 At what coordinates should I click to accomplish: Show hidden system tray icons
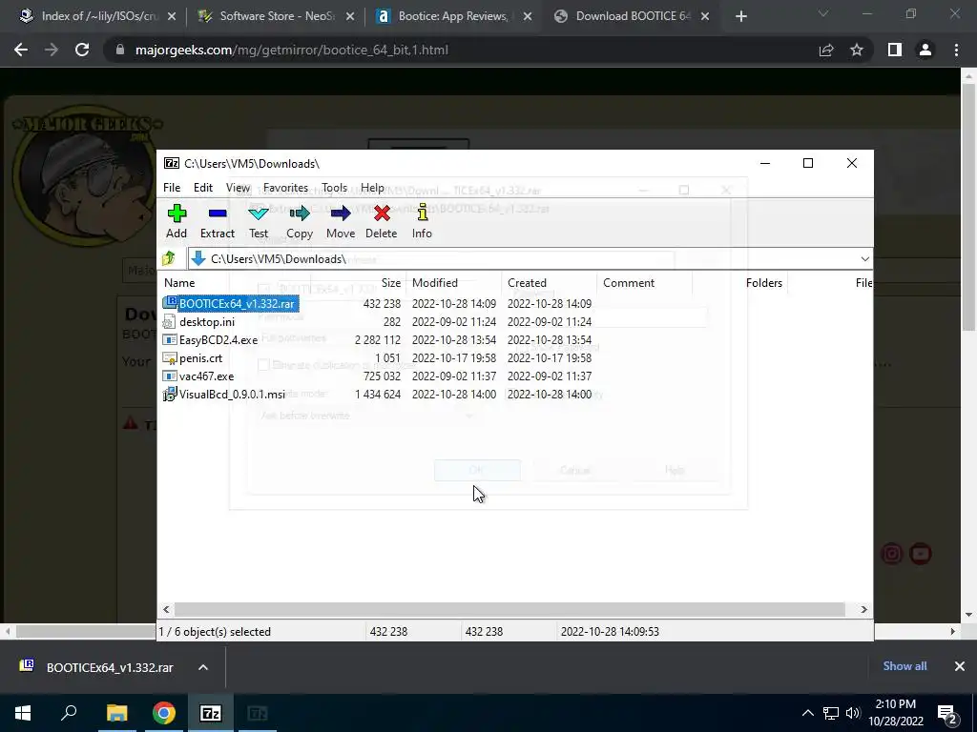[x=807, y=713]
